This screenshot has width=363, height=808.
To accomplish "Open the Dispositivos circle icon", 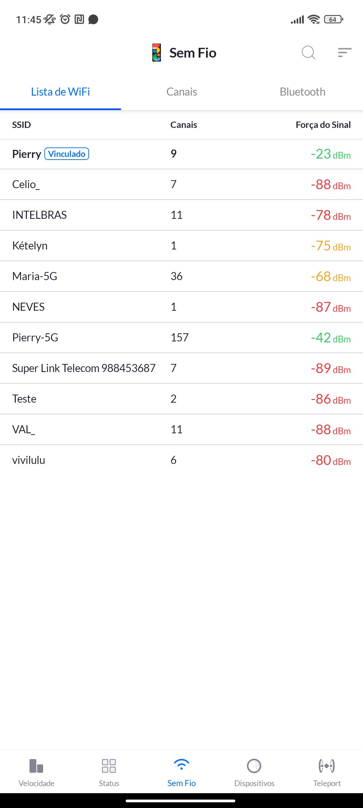I will click(254, 766).
